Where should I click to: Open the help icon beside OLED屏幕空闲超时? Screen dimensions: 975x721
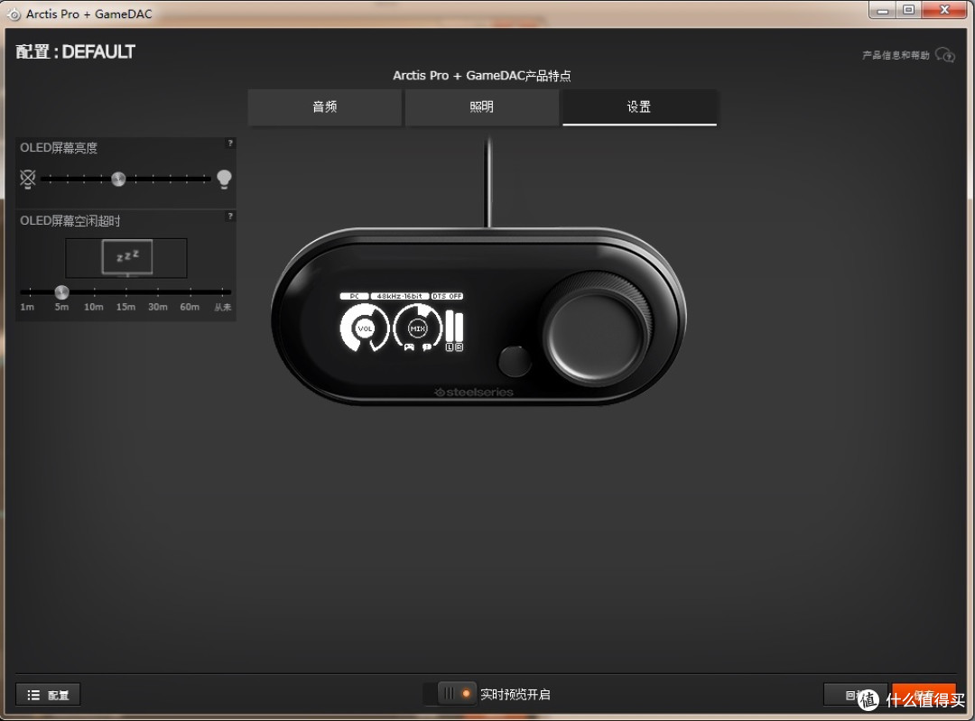pos(230,217)
